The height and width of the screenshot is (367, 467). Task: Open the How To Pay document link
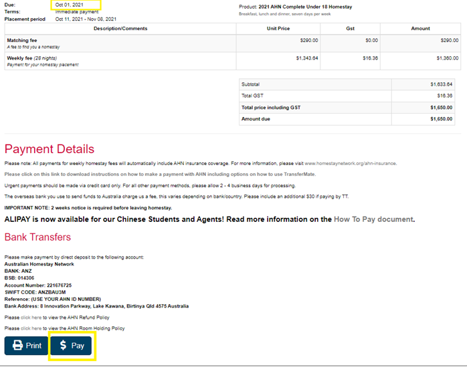pos(373,219)
